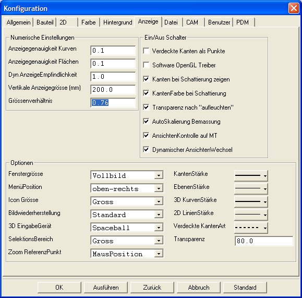Image resolution: width=302 pixels, height=298 pixels.
Task: Toggle KantenFarbe bei Schattierung checkbox
Action: tap(146, 93)
